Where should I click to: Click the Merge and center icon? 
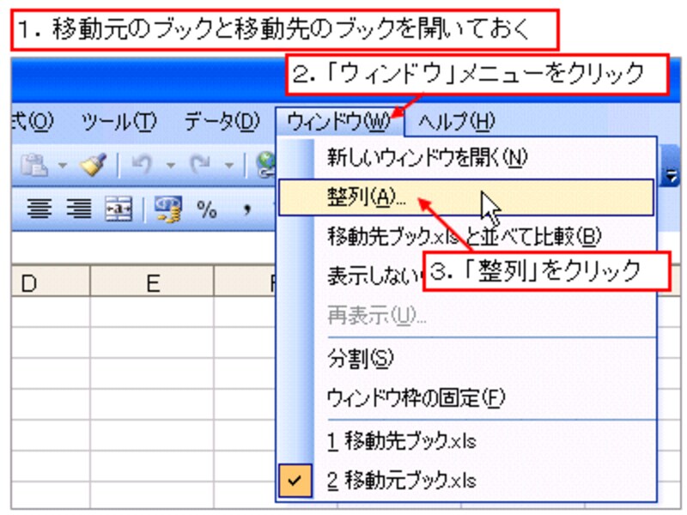[x=119, y=209]
